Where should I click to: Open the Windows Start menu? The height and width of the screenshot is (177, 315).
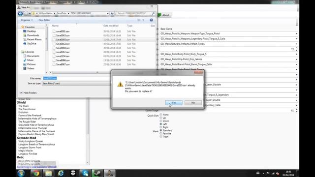pyautogui.click(x=21, y=173)
